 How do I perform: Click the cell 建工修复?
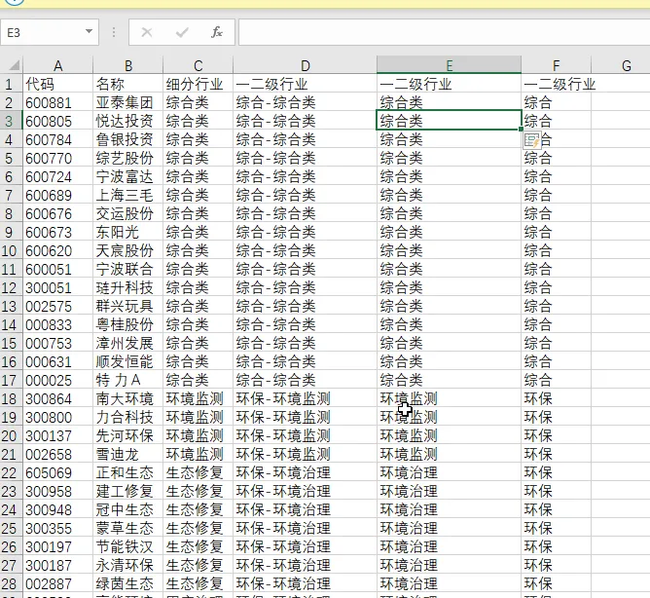128,491
